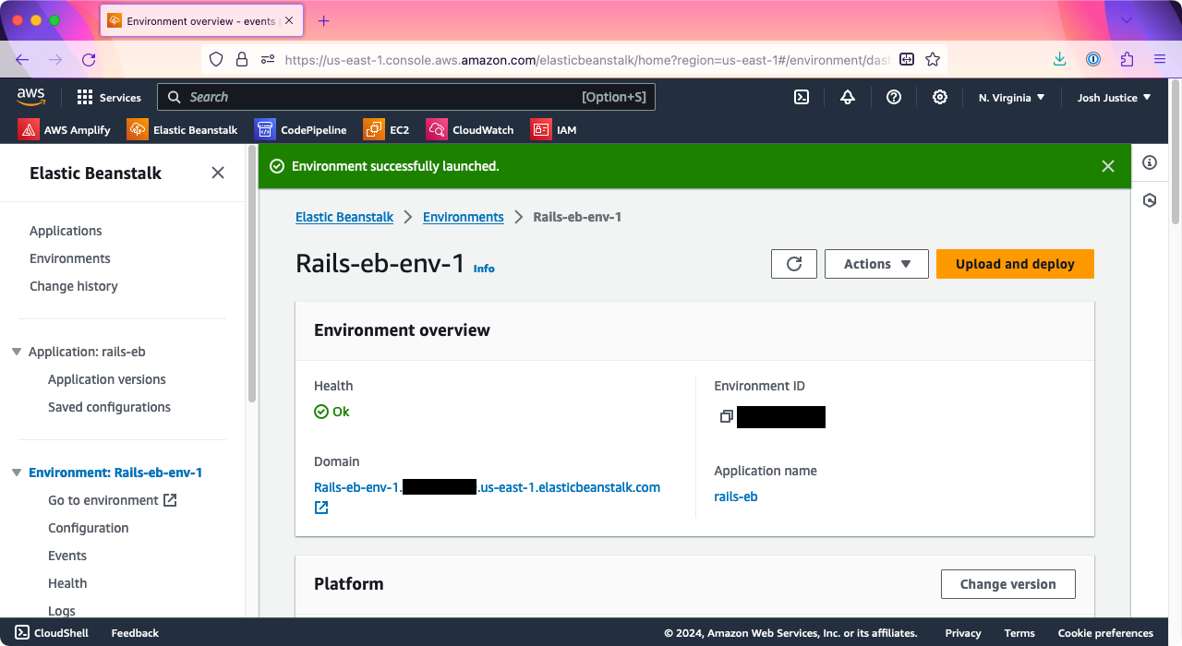Launch CloudShell from the top bar icon
Viewport: 1182px width, 646px height.
[802, 97]
